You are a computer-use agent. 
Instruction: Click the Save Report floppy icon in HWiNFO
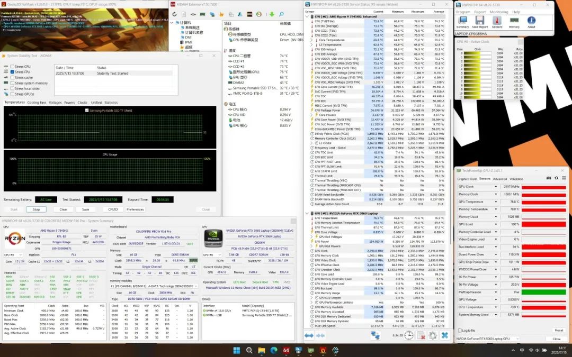point(480,22)
